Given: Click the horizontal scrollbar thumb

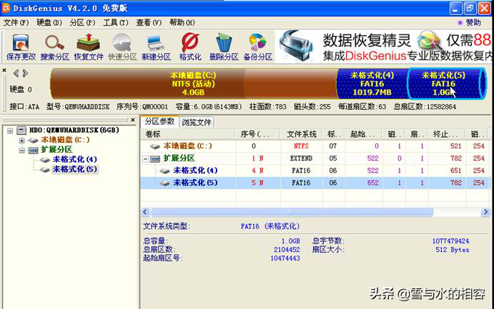Looking at the screenshot, I should pyautogui.click(x=292, y=212).
